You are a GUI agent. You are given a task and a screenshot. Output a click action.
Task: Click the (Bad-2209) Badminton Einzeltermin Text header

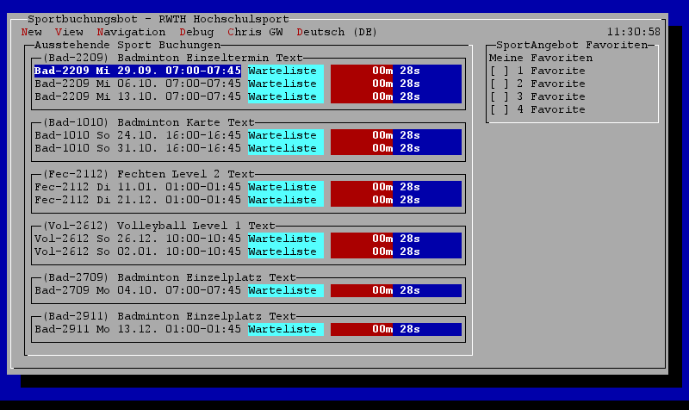172,58
